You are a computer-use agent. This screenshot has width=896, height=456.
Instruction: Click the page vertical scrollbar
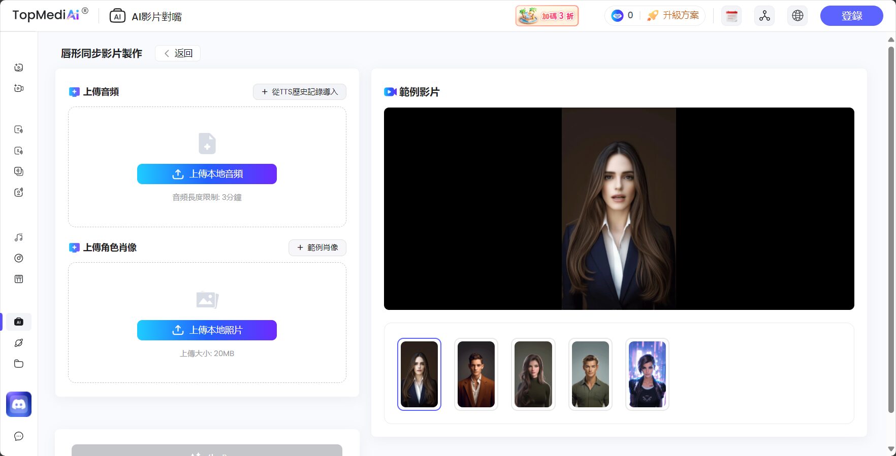[891, 229]
